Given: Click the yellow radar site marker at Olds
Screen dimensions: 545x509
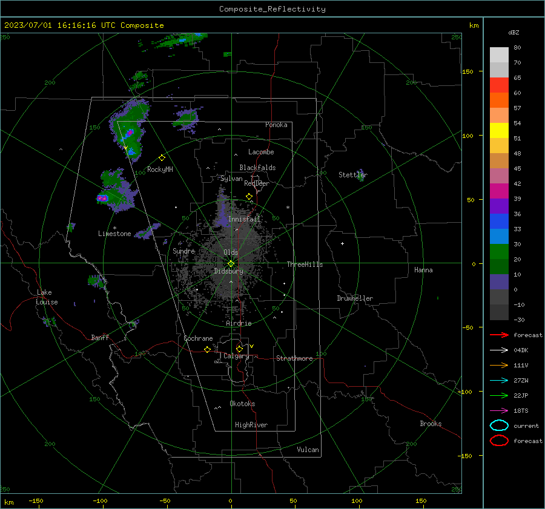Looking at the screenshot, I should [x=231, y=264].
